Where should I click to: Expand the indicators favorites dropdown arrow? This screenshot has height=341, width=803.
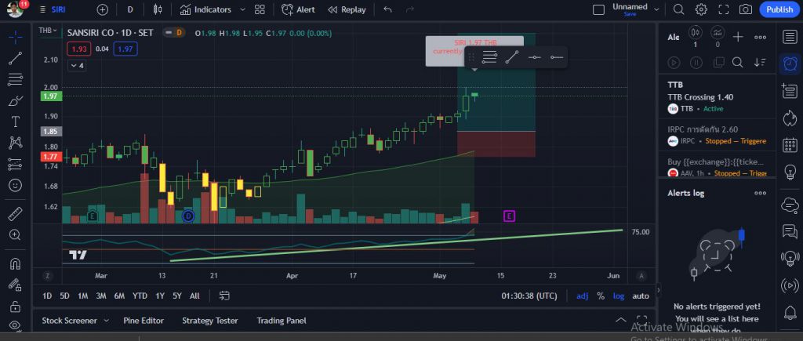[x=242, y=9]
